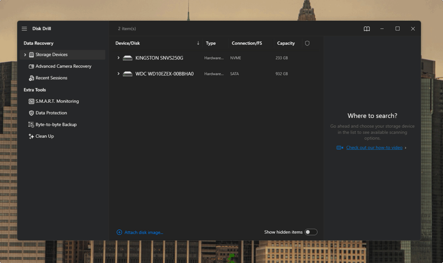Click the protection shield column header icon
Image resolution: width=443 pixels, height=263 pixels.
tap(307, 43)
